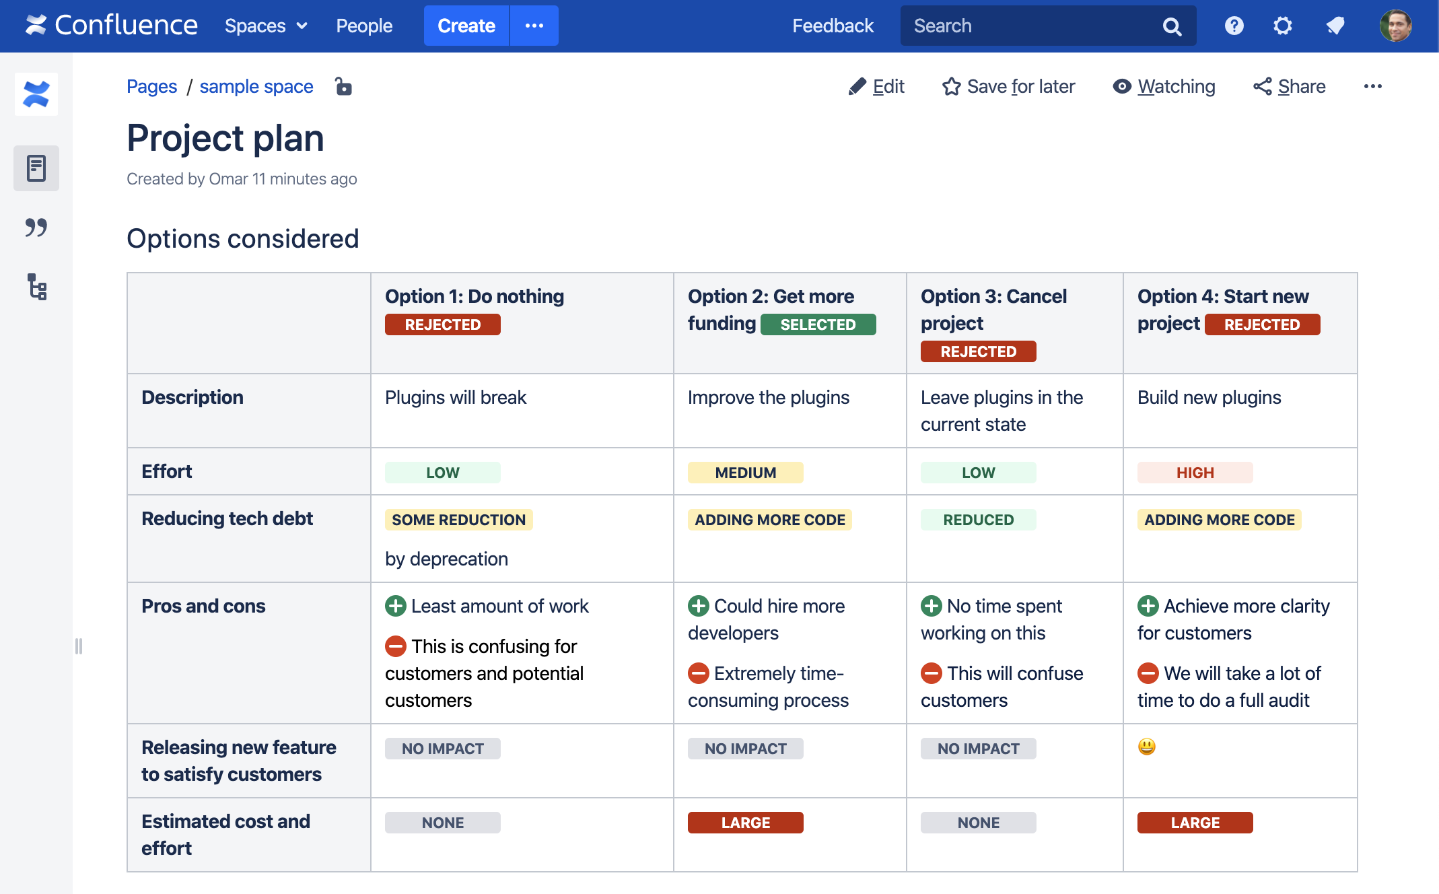The width and height of the screenshot is (1439, 894).
Task: Click the more options ellipsis button
Action: coord(1373,87)
